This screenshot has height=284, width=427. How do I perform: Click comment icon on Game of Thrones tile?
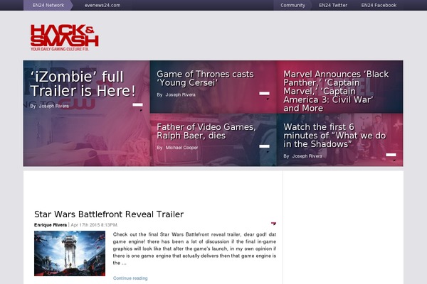tap(265, 95)
